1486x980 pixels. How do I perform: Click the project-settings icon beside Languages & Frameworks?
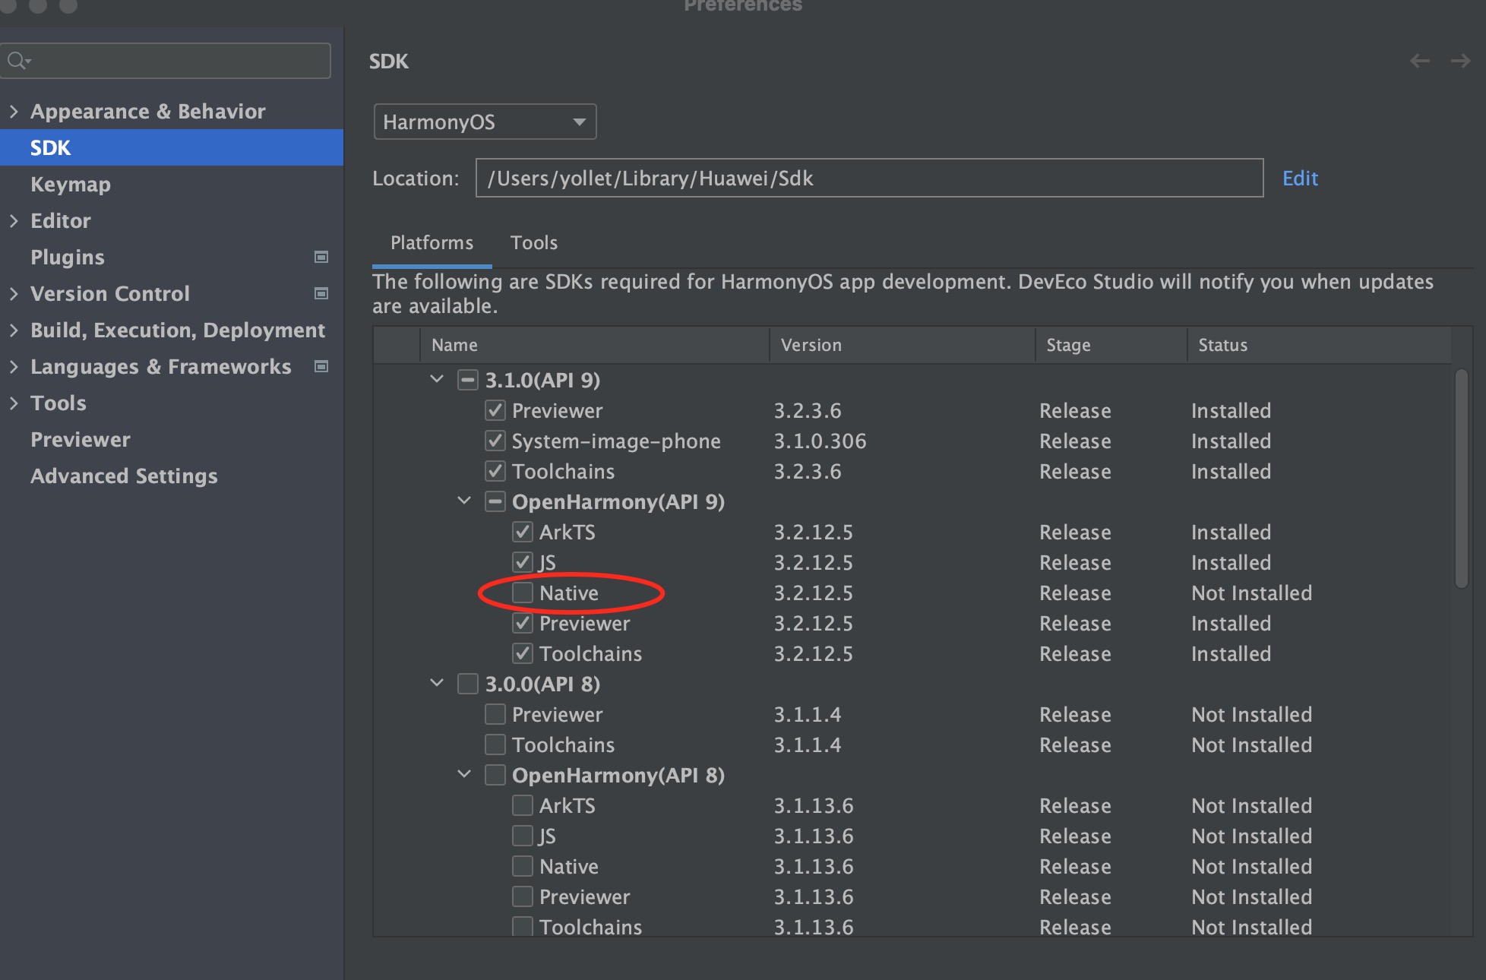[x=321, y=367]
